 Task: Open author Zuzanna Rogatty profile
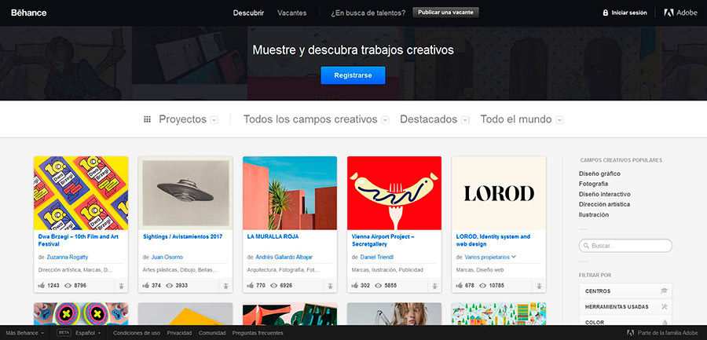click(x=68, y=257)
